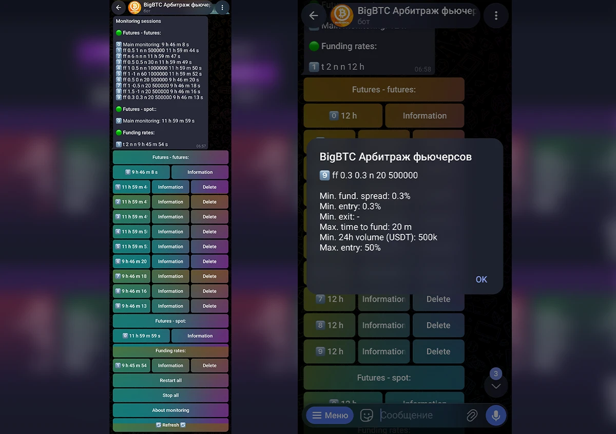Delete session 4 in left phone
Viewport: 616px width, 434px height.
tap(209, 232)
